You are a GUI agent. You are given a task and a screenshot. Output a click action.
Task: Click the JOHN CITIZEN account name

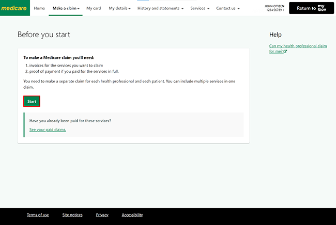point(274,6)
